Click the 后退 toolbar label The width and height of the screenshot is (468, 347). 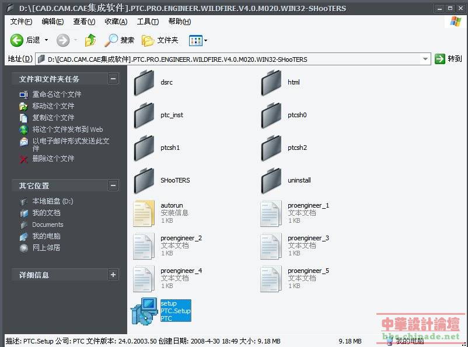click(33, 40)
